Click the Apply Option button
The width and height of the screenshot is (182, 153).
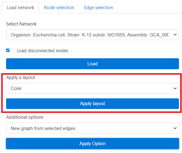coord(93,144)
